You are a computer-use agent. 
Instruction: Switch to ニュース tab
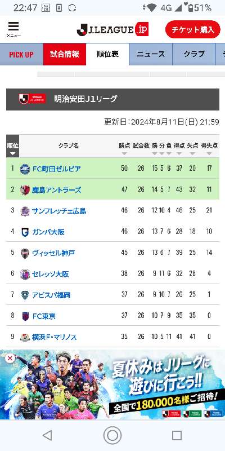(x=151, y=54)
